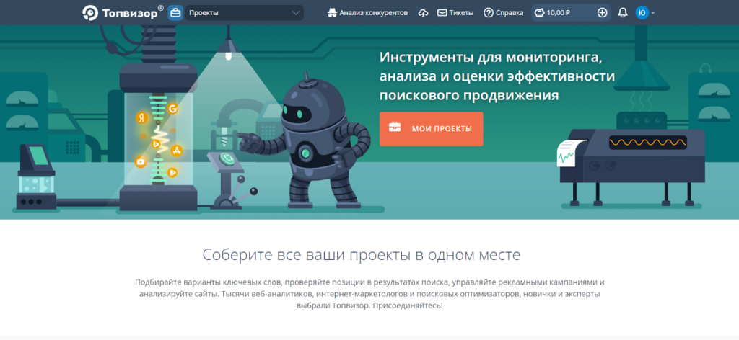Click the hero title Инструменты для мониторинга

point(497,76)
